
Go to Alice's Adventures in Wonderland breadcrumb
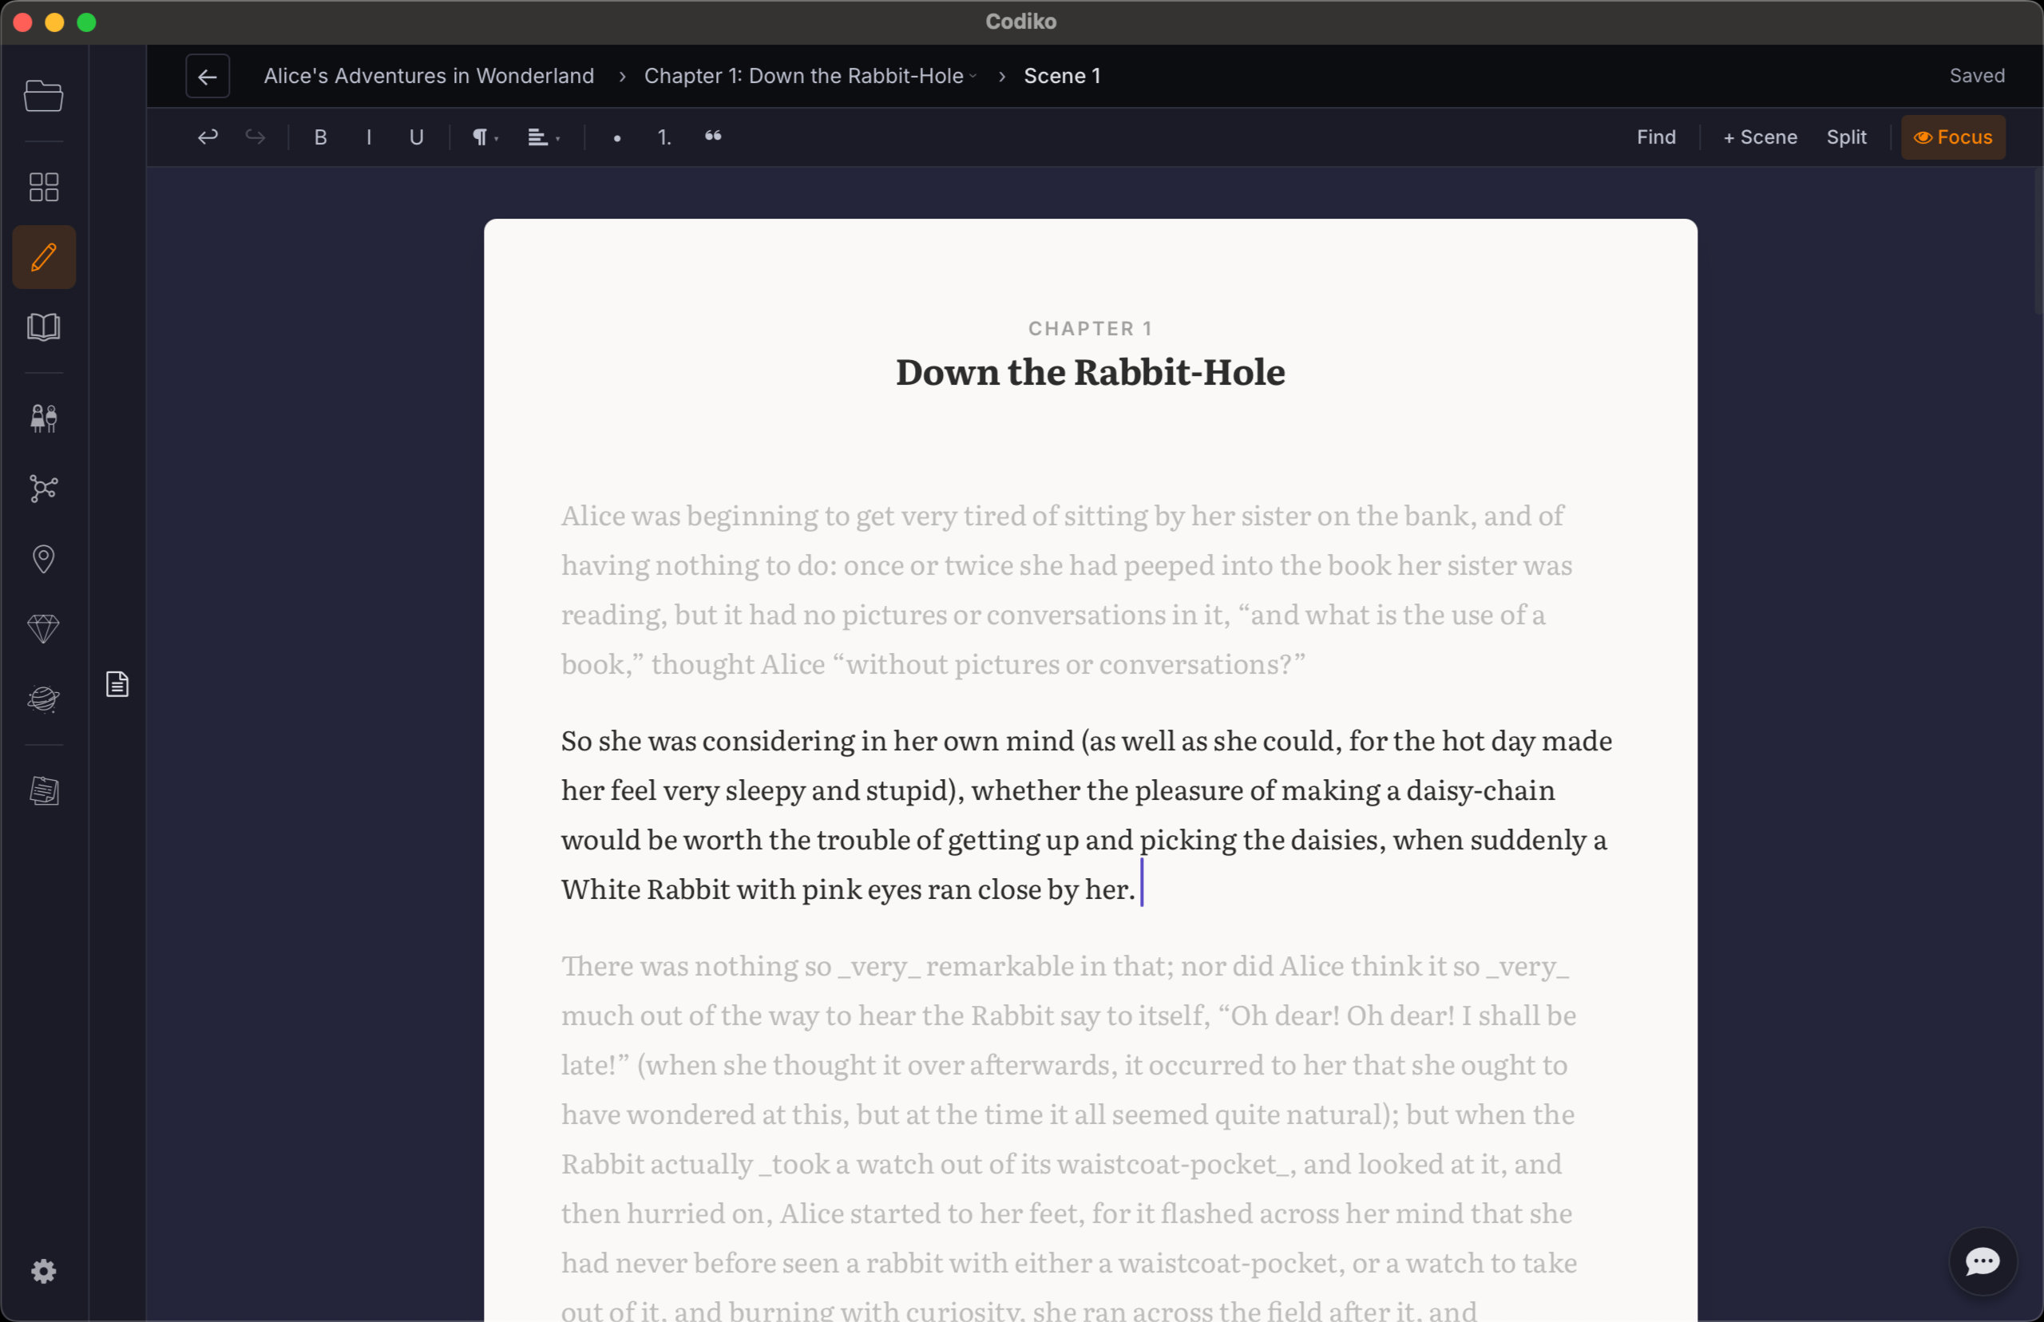pos(430,76)
